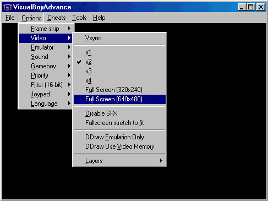This screenshot has height=201, width=268.
Task: Open the Help menu
Action: click(x=99, y=18)
